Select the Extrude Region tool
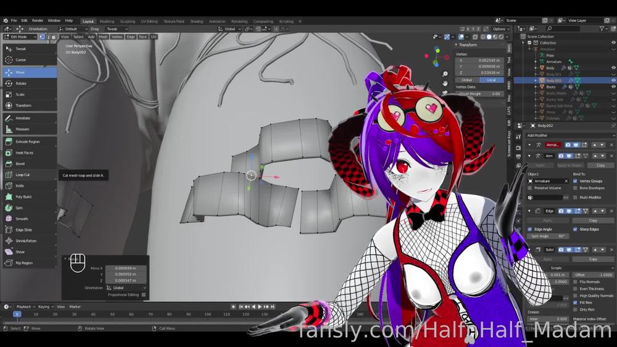This screenshot has width=617, height=347. 30,142
